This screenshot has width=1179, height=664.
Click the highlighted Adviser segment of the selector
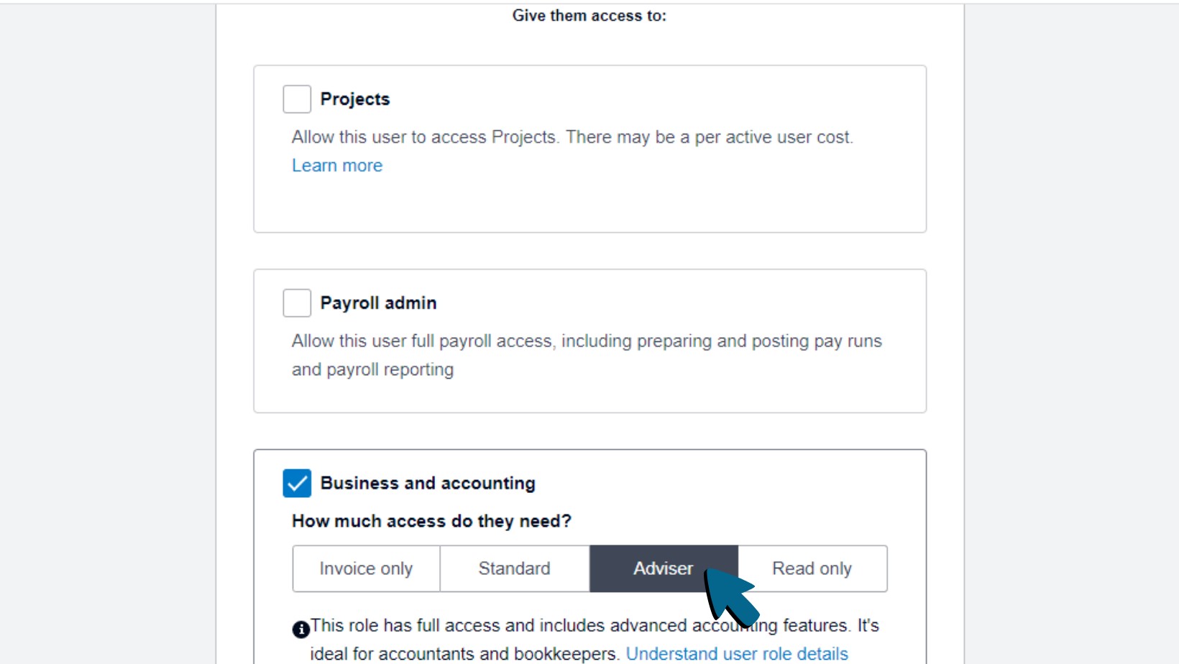(x=662, y=568)
